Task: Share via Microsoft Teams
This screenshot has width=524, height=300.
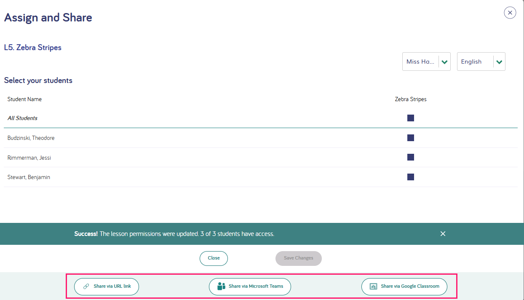Action: click(x=250, y=287)
